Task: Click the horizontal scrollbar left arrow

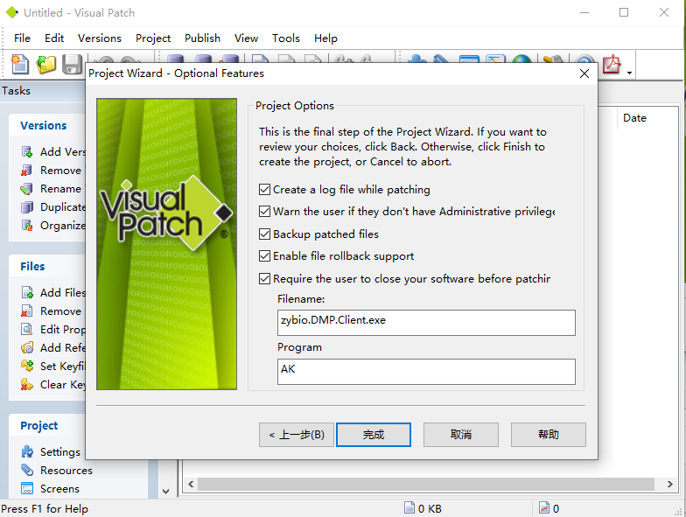Action: pos(191,485)
